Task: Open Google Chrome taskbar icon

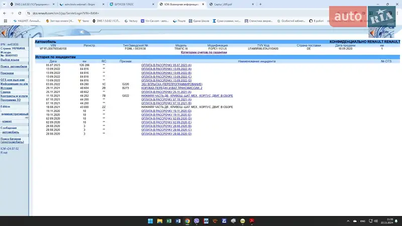Action: [187, 221]
